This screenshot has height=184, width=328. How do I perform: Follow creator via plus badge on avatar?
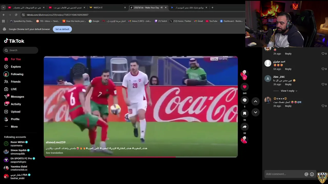[x=244, y=78]
